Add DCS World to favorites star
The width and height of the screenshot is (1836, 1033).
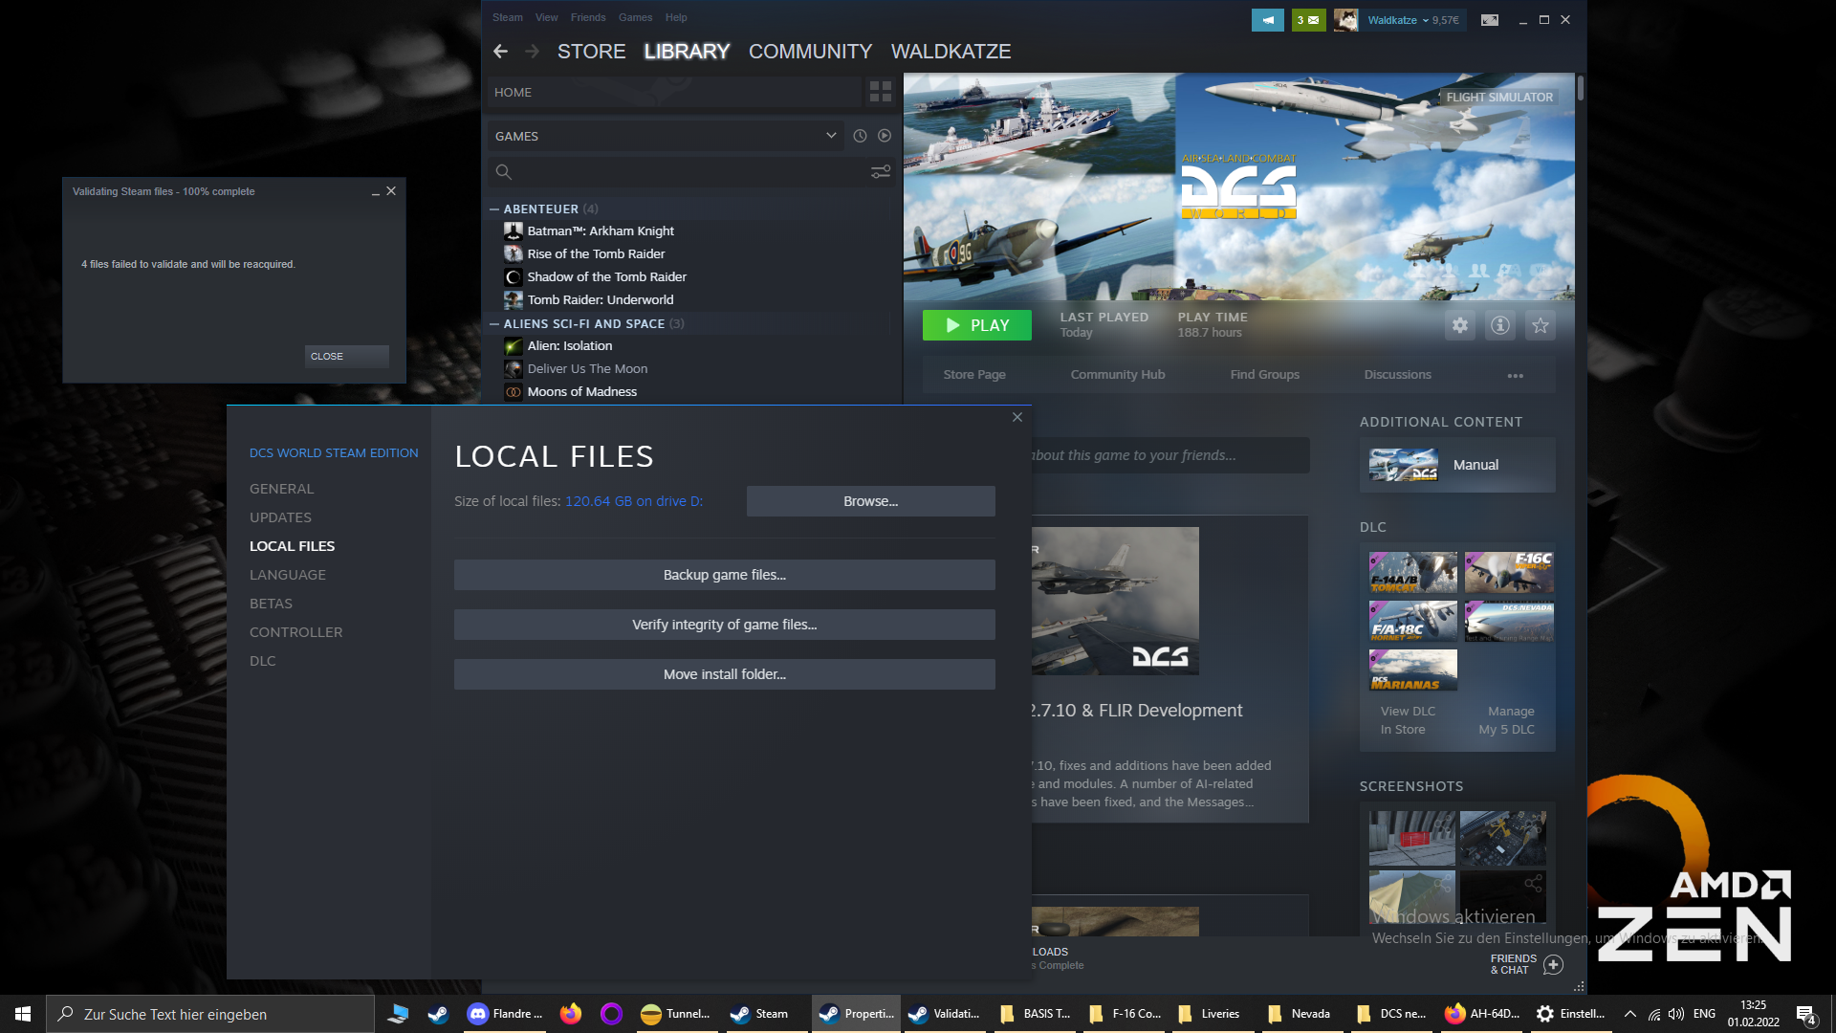click(x=1540, y=325)
